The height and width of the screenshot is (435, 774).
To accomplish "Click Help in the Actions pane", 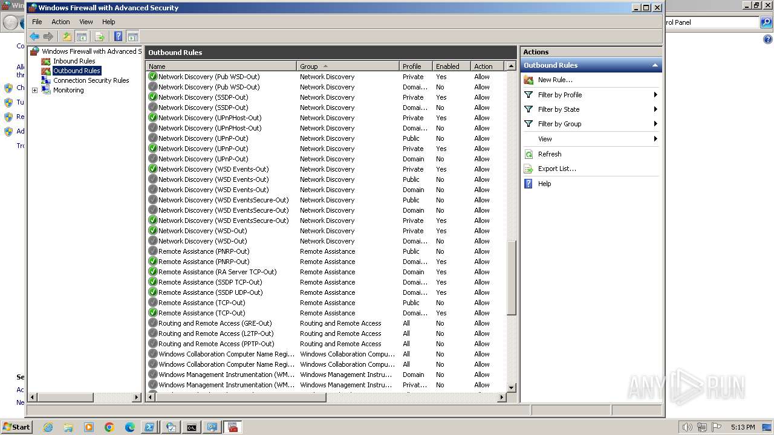I will pyautogui.click(x=544, y=184).
